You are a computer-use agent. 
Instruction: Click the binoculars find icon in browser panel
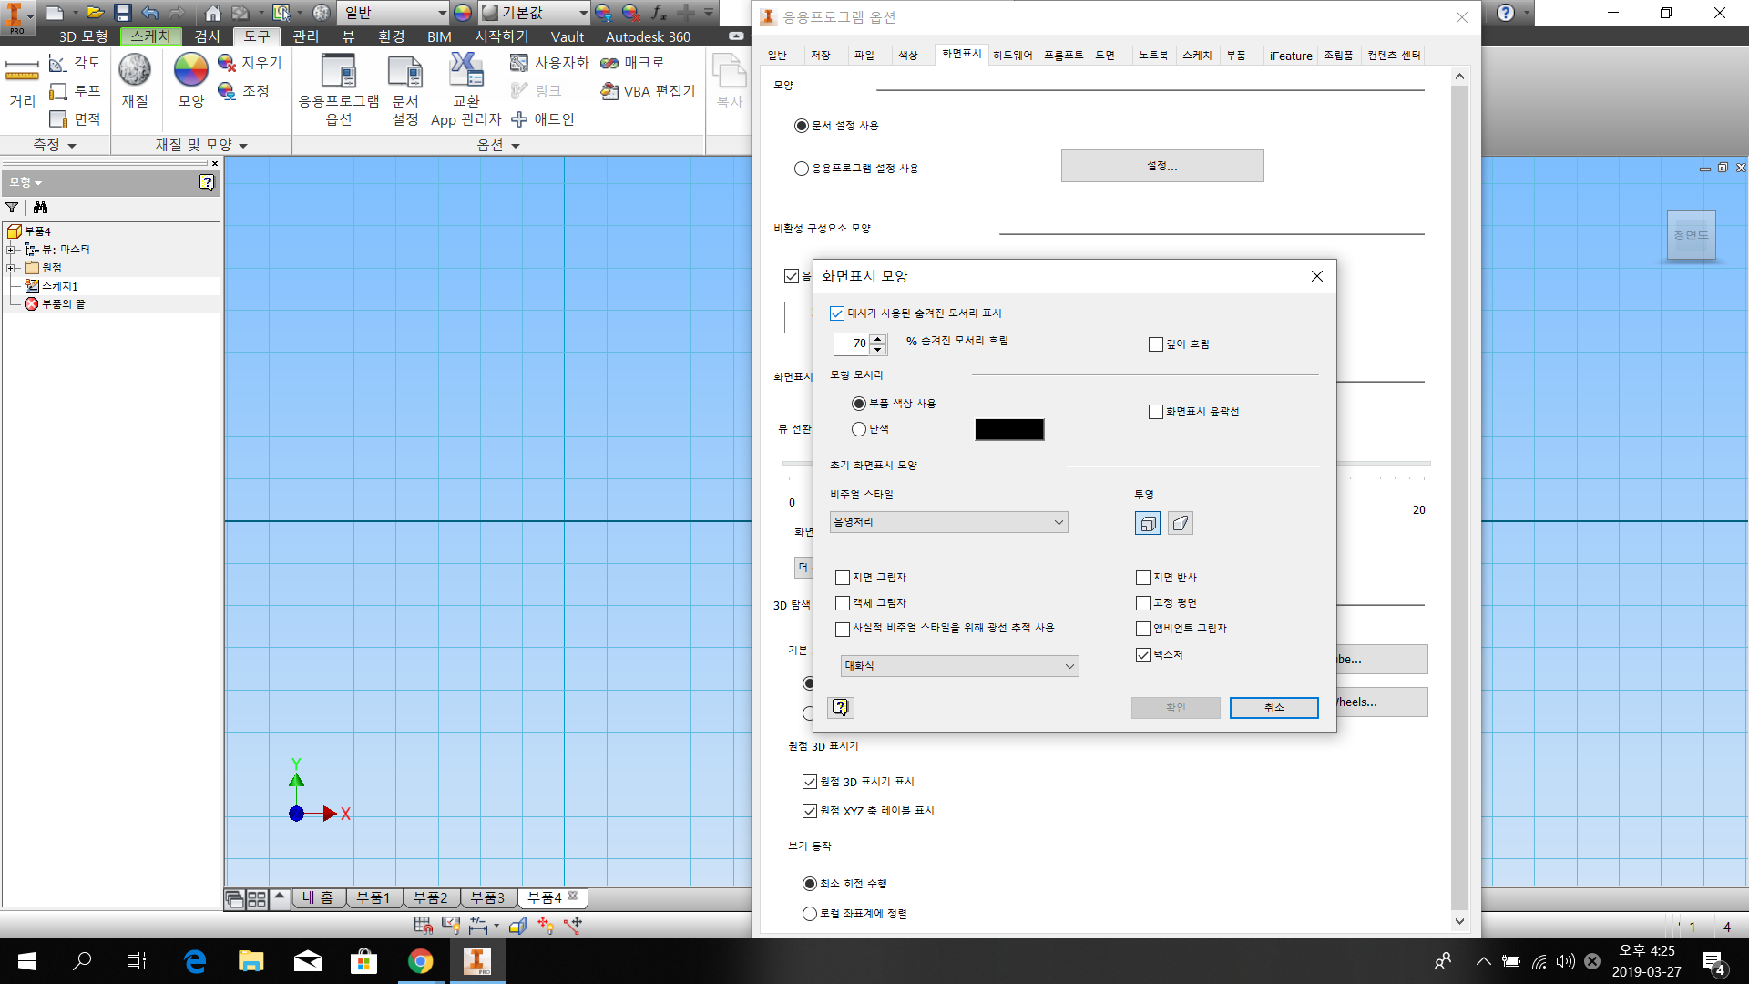(x=40, y=208)
